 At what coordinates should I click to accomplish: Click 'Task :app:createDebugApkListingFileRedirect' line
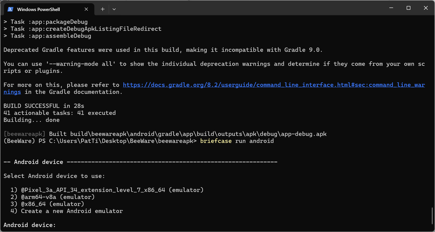[82, 29]
